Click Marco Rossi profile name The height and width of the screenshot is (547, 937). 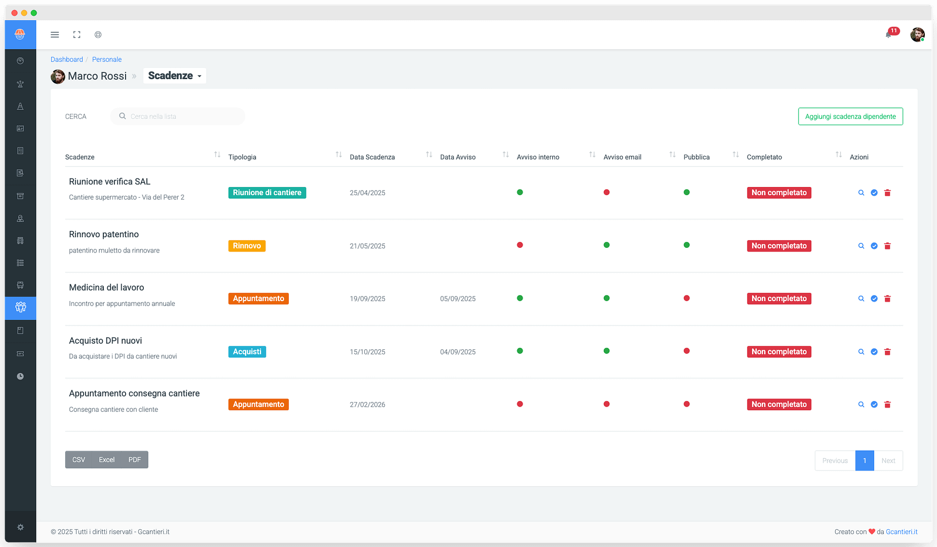[x=97, y=76]
